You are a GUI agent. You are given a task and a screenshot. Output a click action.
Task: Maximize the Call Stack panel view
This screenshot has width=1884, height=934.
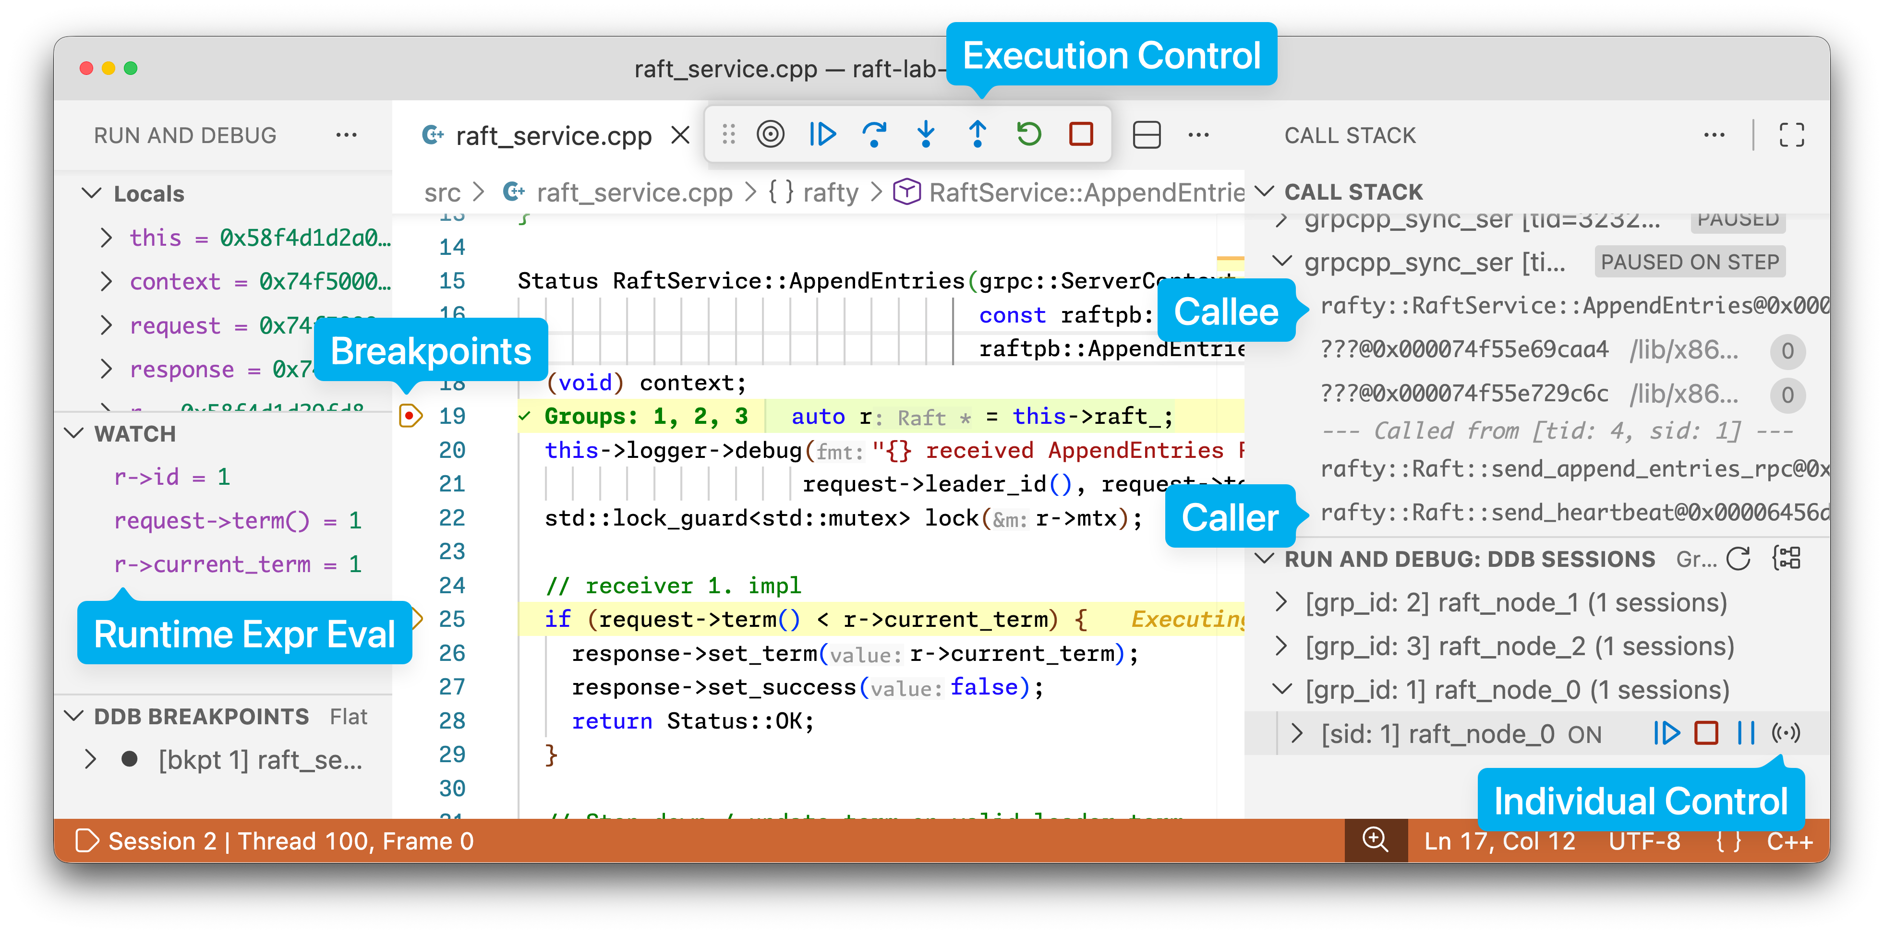(x=1791, y=134)
